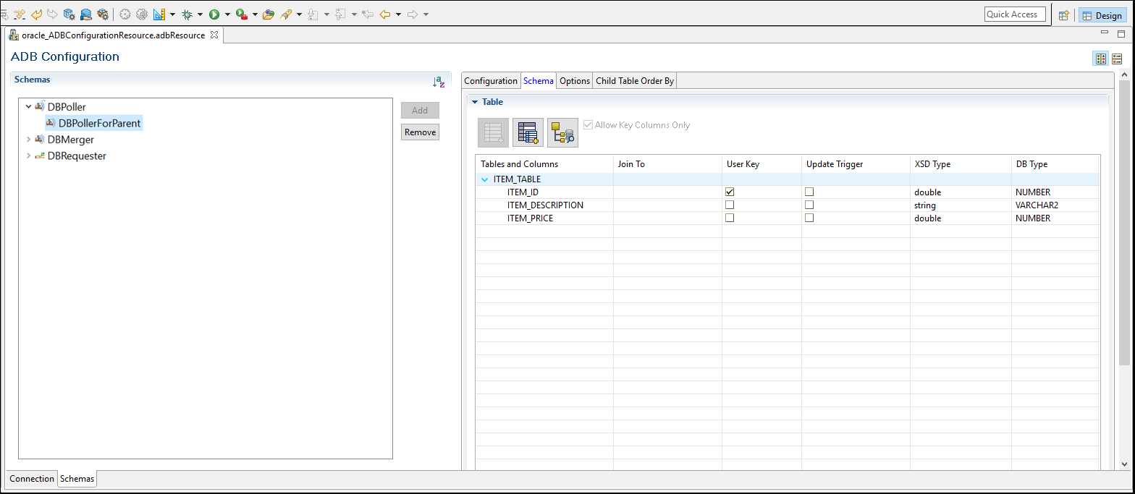Expand the DBMerger tree node
1135x494 pixels.
point(29,140)
